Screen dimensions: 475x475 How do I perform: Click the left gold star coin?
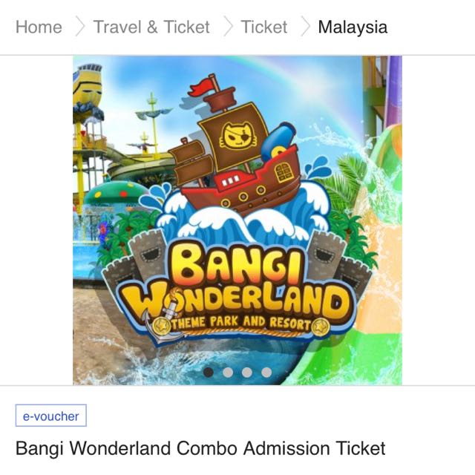pos(160,326)
